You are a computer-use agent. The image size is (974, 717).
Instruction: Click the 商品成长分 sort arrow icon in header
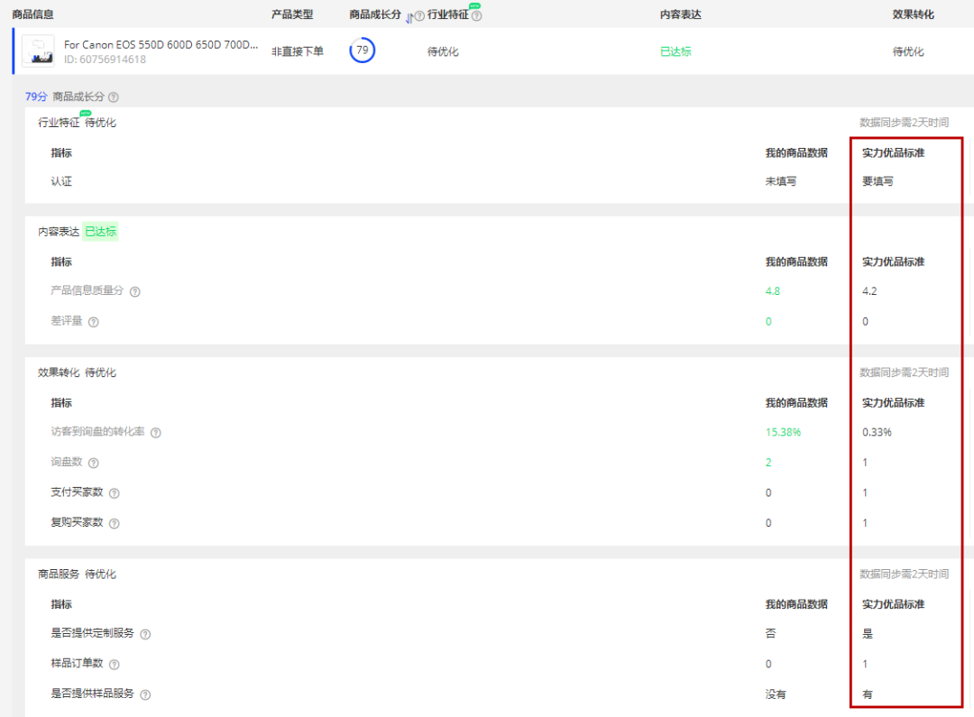[x=409, y=19]
